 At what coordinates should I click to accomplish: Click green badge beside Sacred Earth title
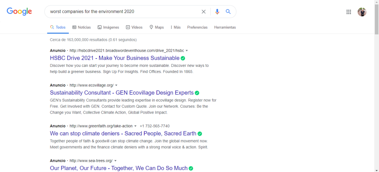pos(200,134)
